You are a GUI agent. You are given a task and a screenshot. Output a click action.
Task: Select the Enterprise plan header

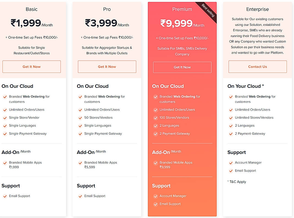point(257,9)
